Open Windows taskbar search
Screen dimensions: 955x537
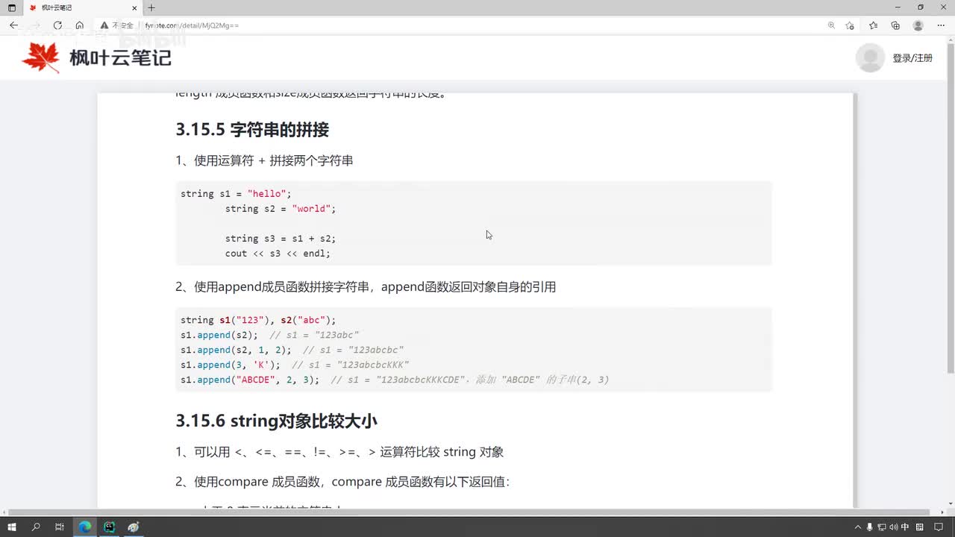coord(36,527)
